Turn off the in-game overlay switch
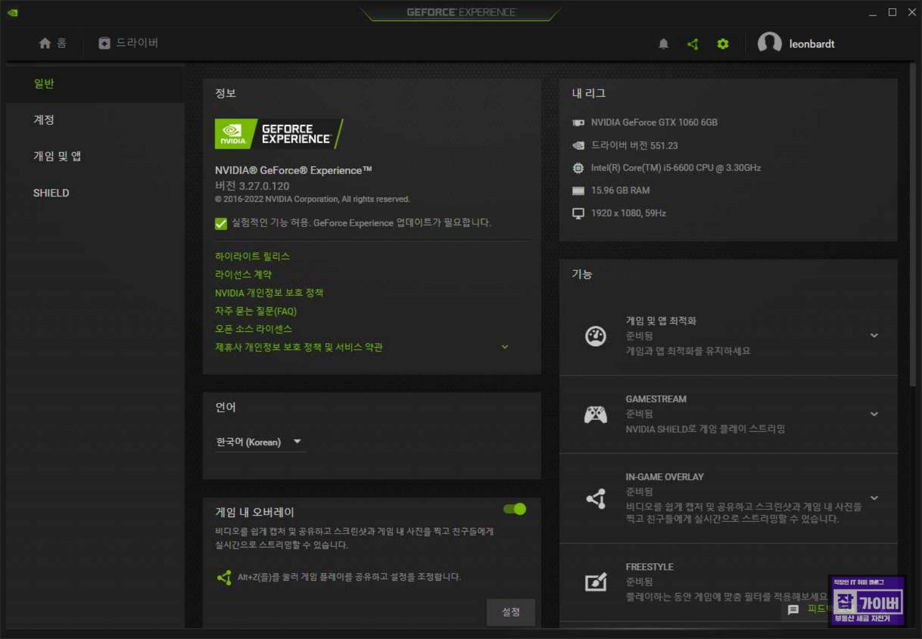This screenshot has height=639, width=922. (x=515, y=509)
